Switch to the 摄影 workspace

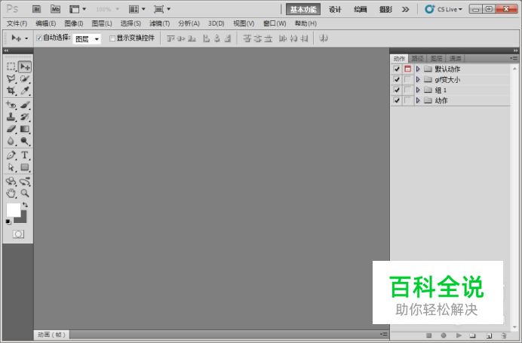coord(385,9)
